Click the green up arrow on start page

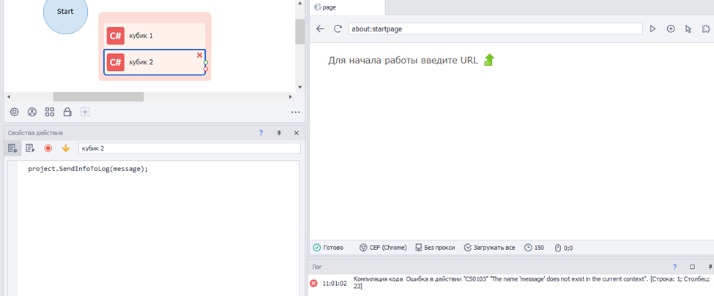(489, 60)
